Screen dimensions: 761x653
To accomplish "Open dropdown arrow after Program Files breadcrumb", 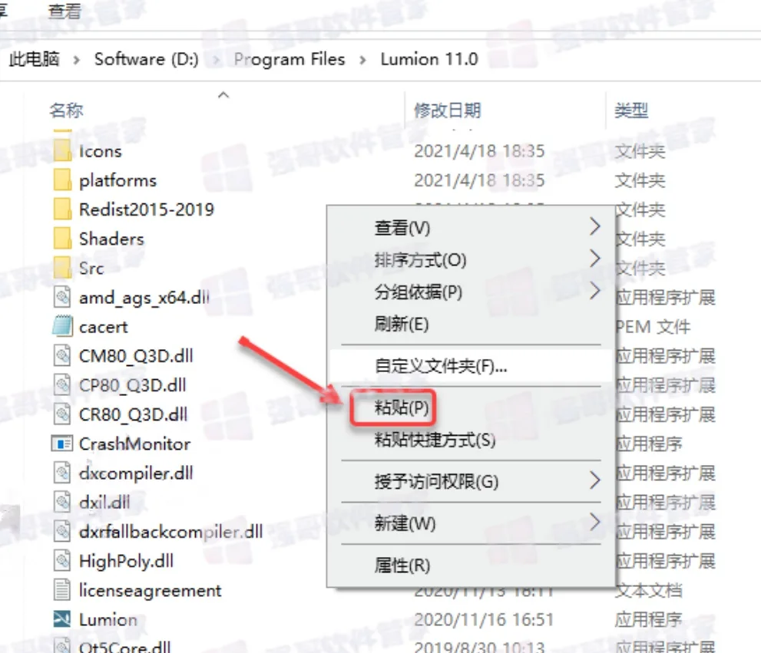I will [362, 60].
